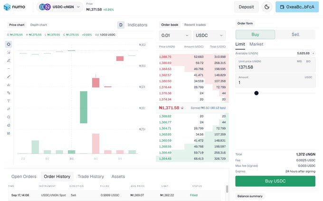Viewport: 323px width, 201px height.
Task: Switch order side to Sell
Action: pos(295,34)
